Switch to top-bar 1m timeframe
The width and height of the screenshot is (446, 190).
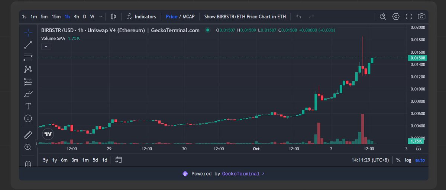(x=34, y=17)
